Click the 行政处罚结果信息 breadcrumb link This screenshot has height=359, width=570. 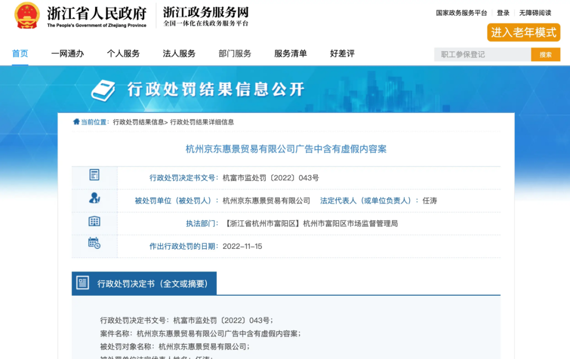[138, 122]
